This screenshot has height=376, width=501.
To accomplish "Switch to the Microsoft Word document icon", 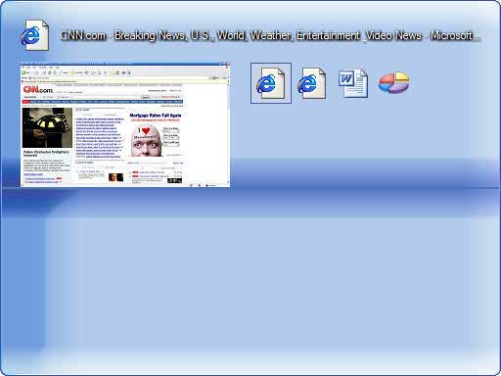I will 353,83.
